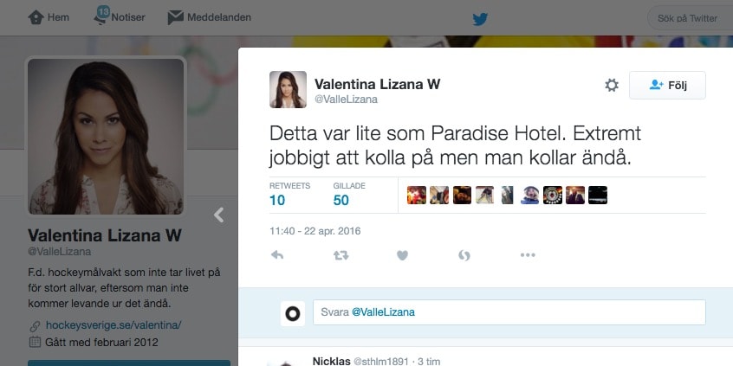View the list of 10 retweets
Viewport: 733px width, 366px height.
point(289,196)
